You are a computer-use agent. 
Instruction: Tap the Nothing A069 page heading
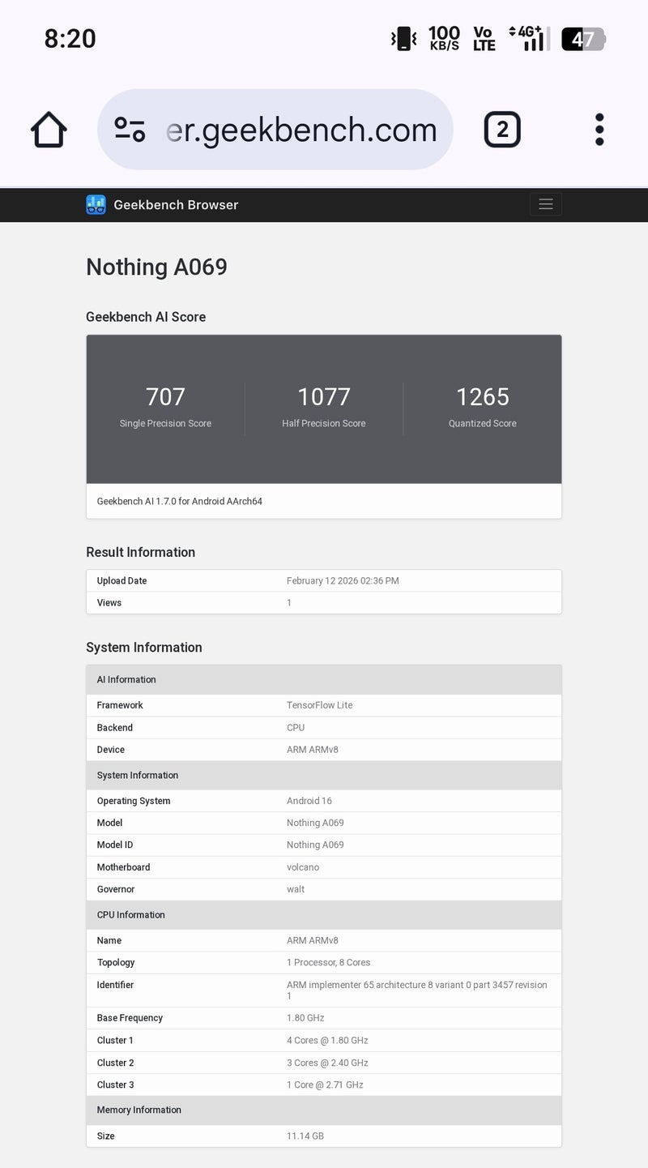156,267
